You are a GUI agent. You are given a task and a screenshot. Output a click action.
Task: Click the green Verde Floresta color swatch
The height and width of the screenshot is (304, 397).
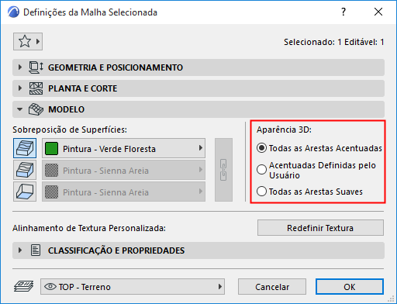tap(51, 148)
